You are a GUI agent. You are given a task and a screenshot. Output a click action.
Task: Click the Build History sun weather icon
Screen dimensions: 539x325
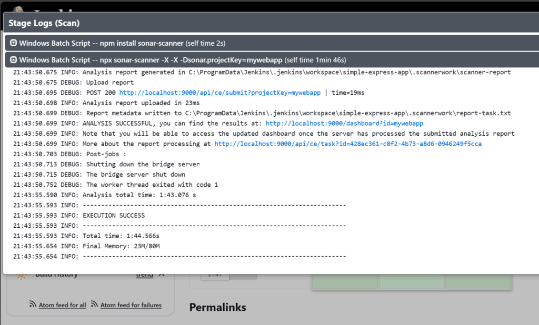pyautogui.click(x=21, y=275)
